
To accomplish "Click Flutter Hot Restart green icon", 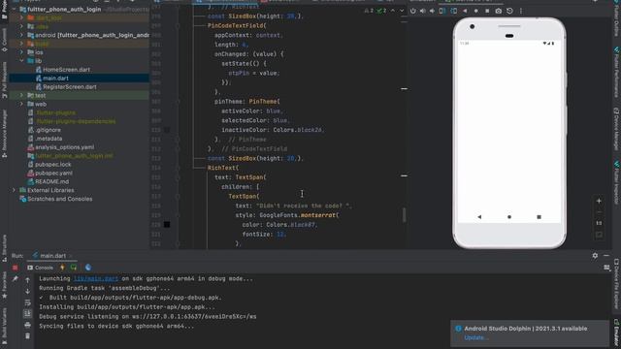I will [74, 268].
